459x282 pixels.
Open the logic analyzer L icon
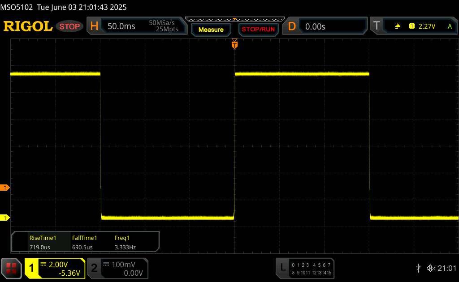pos(282,267)
